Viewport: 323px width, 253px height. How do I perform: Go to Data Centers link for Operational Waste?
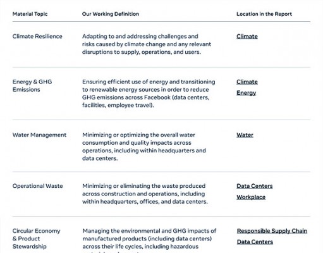click(x=255, y=186)
